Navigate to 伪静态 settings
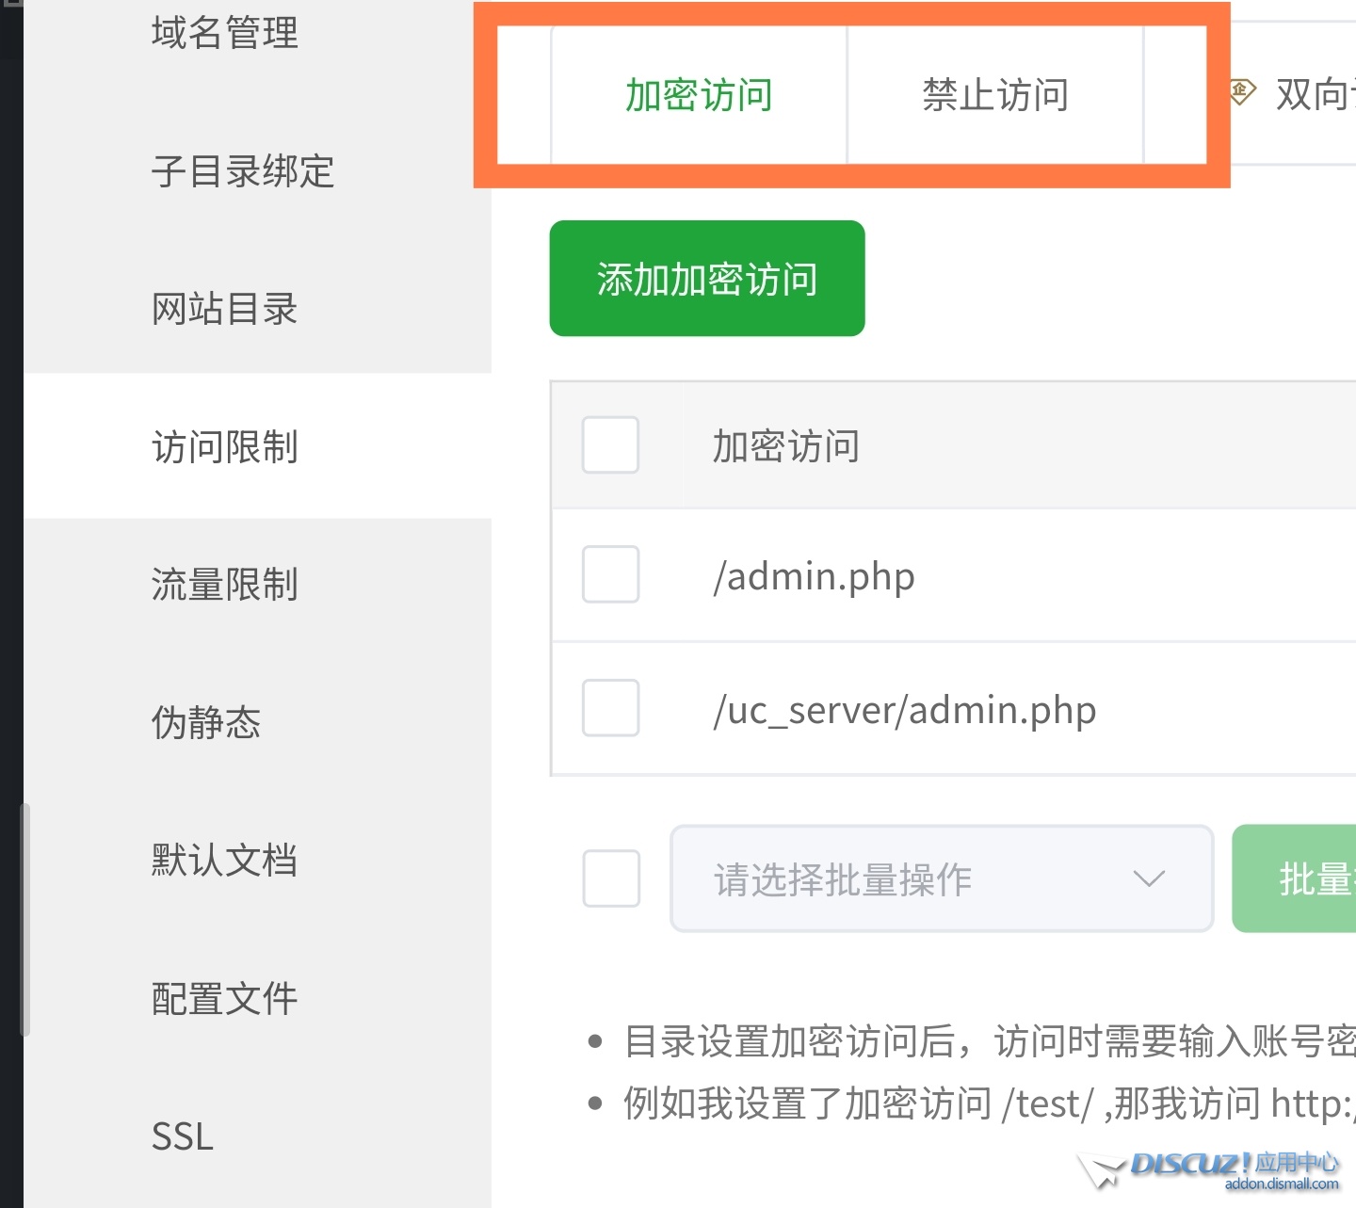The height and width of the screenshot is (1208, 1356). (x=206, y=723)
